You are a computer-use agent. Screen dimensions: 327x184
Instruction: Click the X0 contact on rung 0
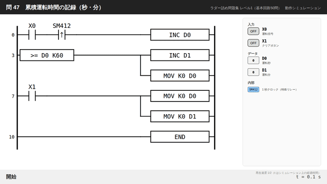[x=32, y=35]
